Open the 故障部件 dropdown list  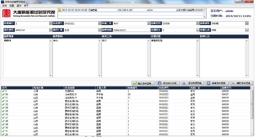[x=247, y=23]
